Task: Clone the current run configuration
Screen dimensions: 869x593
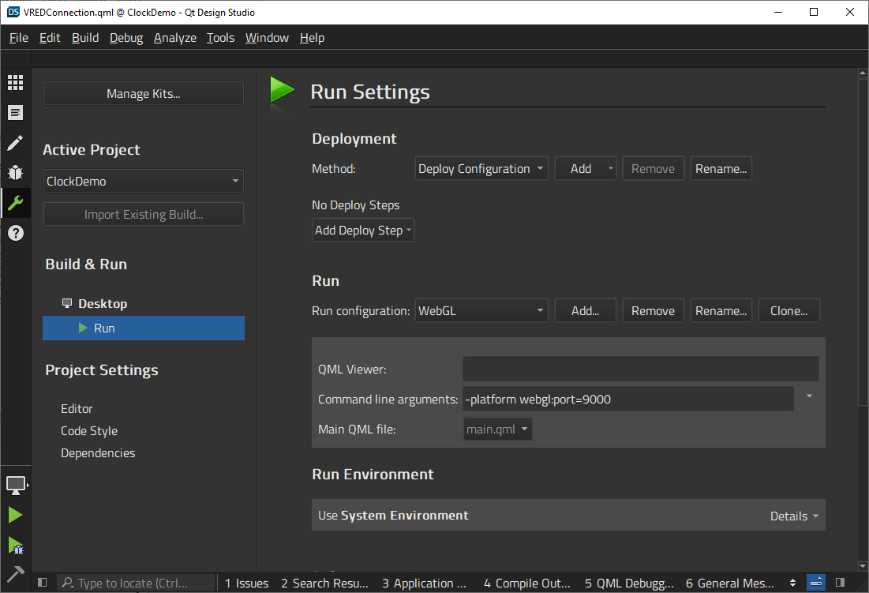Action: pos(788,310)
